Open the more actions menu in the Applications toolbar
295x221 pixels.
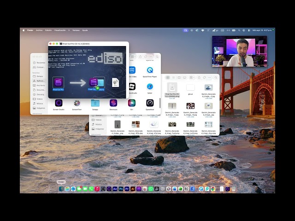pyautogui.click(x=151, y=57)
